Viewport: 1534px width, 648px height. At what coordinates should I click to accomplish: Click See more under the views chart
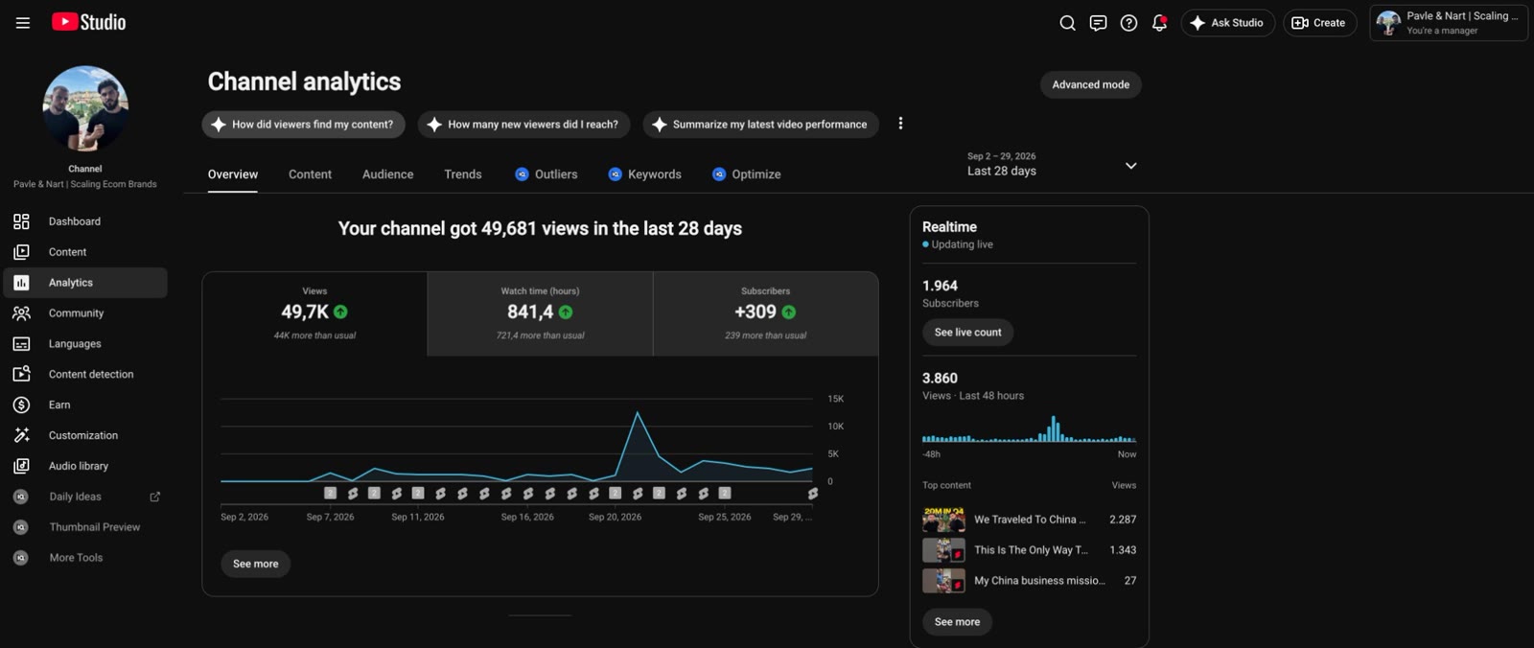(x=255, y=564)
